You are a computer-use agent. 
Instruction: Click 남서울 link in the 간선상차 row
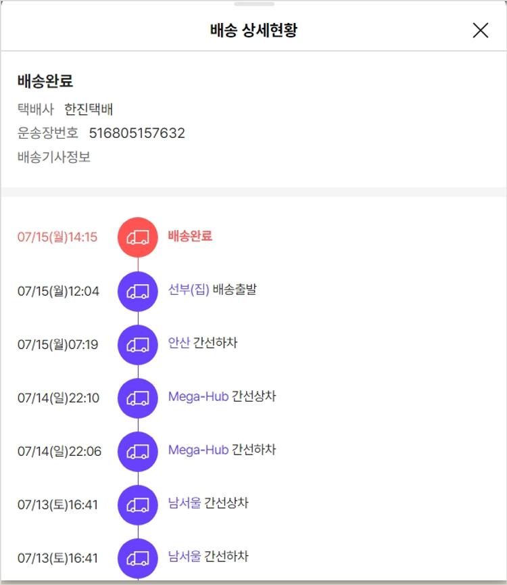pos(185,504)
